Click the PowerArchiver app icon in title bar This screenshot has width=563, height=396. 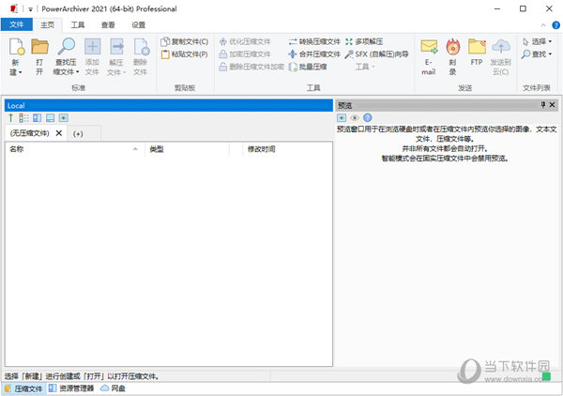[14, 8]
